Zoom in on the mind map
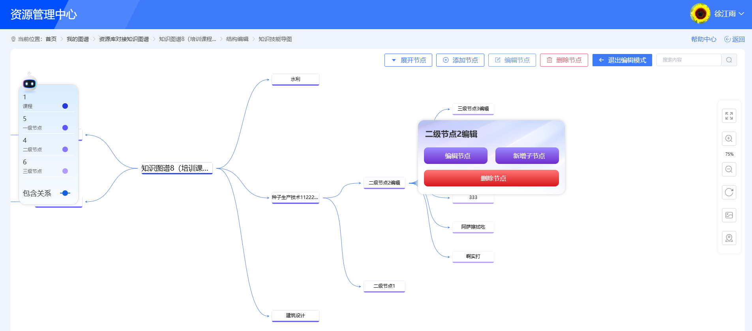 pos(729,139)
